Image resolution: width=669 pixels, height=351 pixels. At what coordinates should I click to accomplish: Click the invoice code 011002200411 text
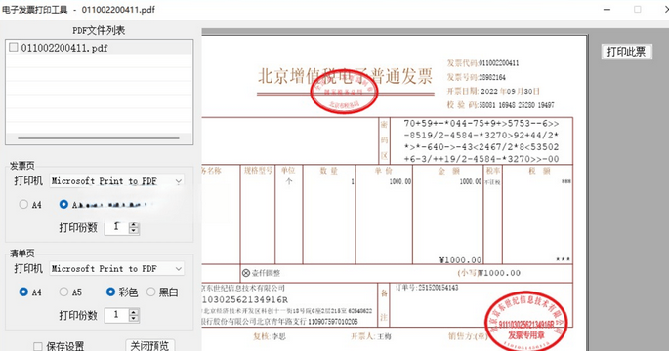[x=499, y=63]
